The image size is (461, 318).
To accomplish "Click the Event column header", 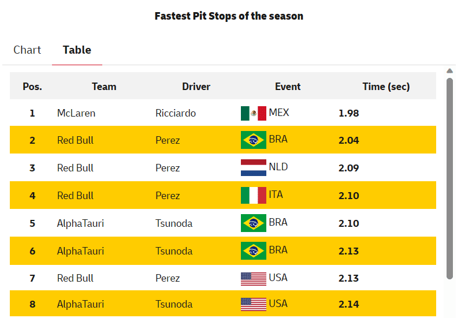I will pyautogui.click(x=288, y=87).
